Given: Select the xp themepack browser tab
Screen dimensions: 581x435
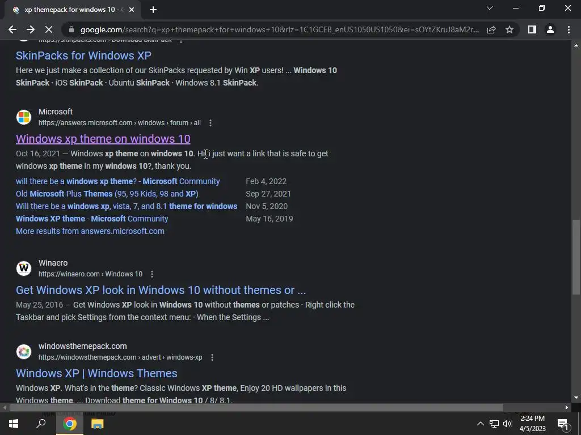Looking at the screenshot, I should click(72, 10).
